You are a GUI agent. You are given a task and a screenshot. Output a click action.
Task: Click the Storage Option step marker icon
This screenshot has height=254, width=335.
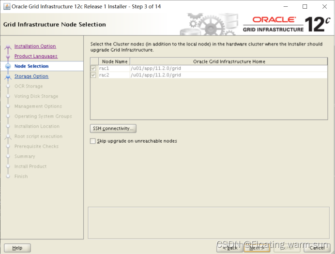[8, 76]
